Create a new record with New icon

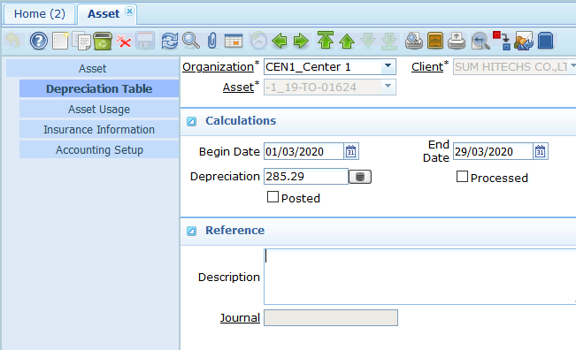point(60,41)
